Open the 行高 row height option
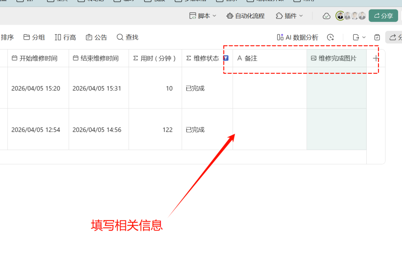402x266 pixels. 65,37
